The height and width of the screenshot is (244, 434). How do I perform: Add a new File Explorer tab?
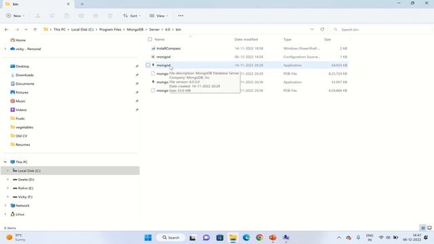82,4
